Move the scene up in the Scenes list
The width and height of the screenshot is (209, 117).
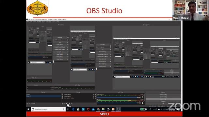[x=32, y=104]
